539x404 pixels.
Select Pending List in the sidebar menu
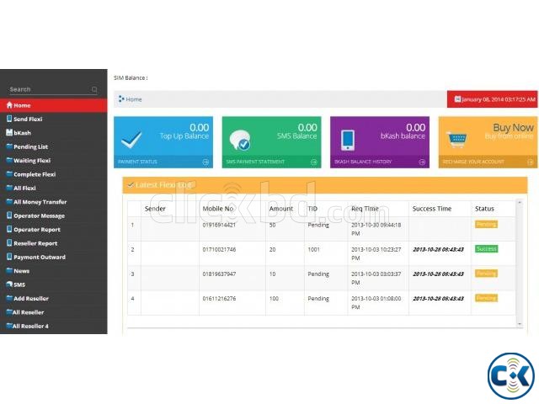(x=31, y=146)
